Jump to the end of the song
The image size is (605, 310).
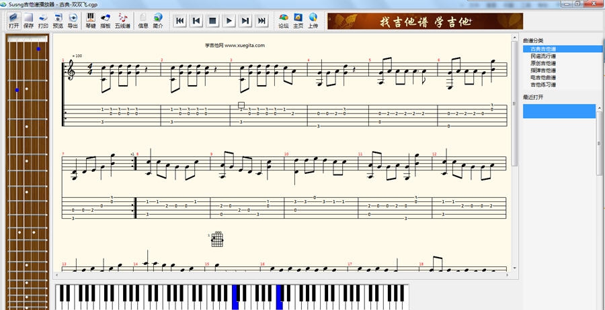pos(261,21)
